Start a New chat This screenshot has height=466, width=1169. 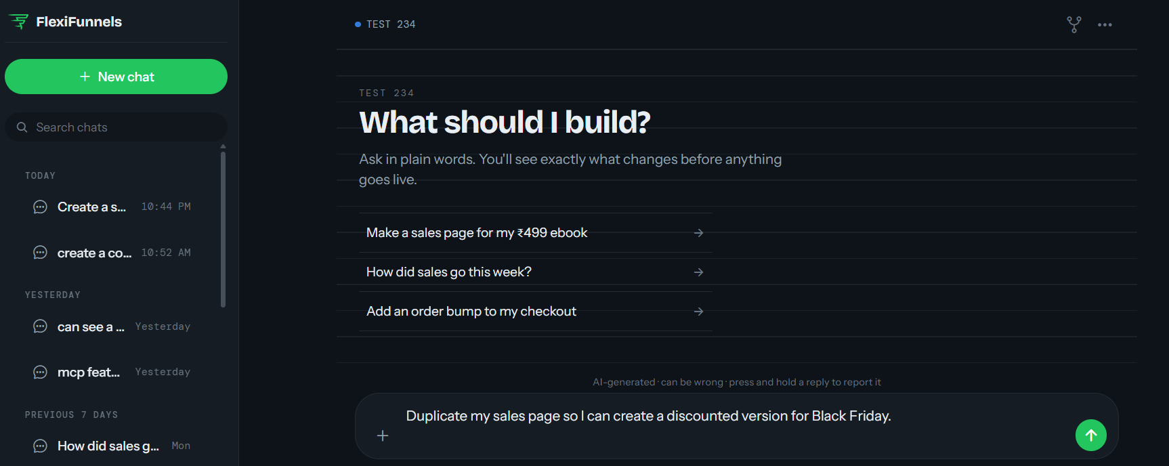click(x=116, y=77)
